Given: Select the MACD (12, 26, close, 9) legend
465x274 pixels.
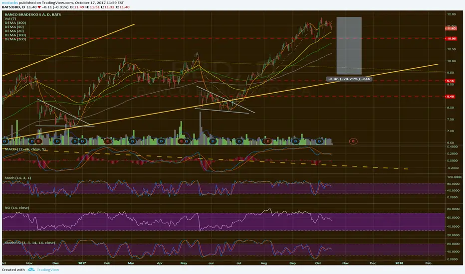Looking at the screenshot, I should coord(25,149).
